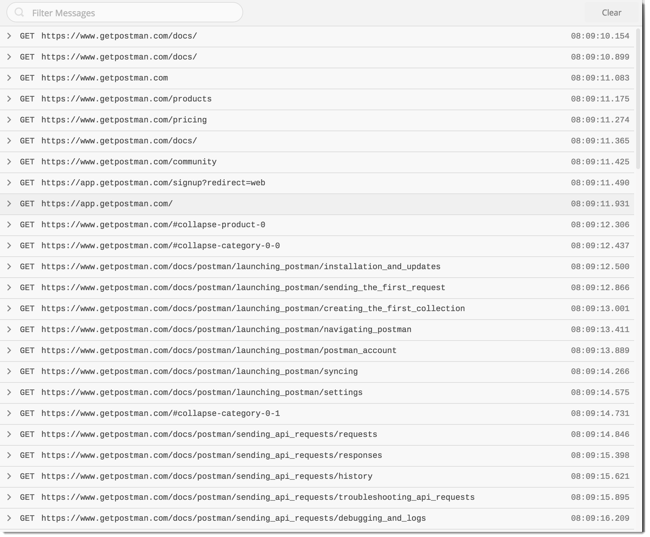Click the timestamp 08:09:14.846
The width and height of the screenshot is (650, 537).
600,434
